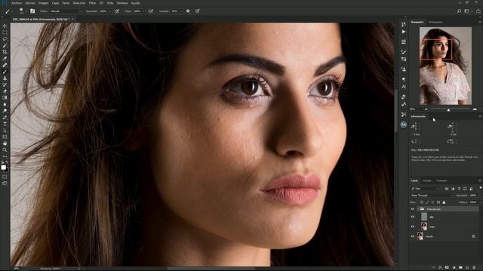
Task: Open the brush settings panel from options bar
Action: (32, 11)
